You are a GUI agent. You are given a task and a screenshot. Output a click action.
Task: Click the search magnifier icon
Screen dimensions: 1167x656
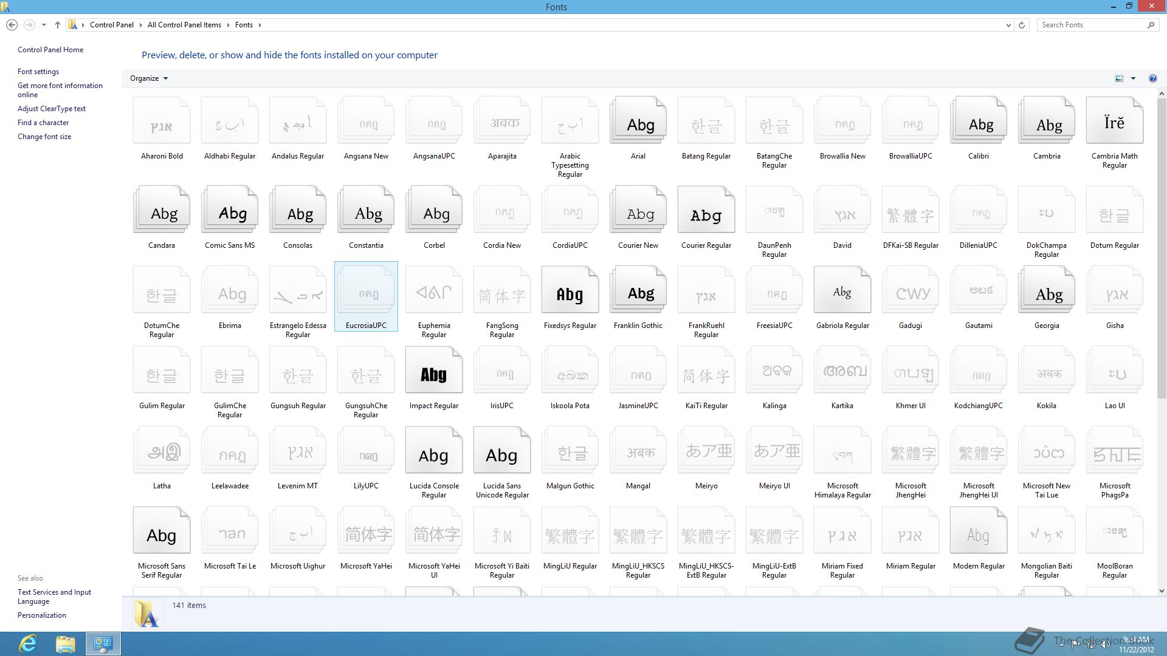[1151, 25]
